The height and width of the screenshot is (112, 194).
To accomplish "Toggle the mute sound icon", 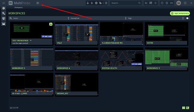I will 146,3.
